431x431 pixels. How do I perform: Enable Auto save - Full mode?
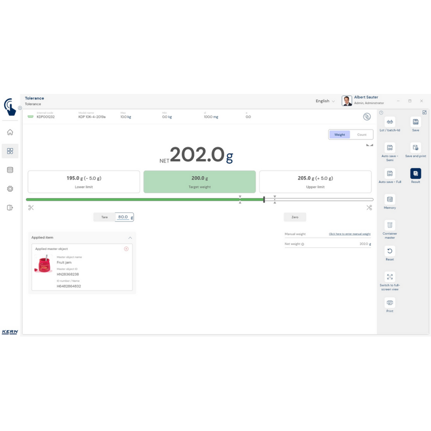(x=390, y=173)
